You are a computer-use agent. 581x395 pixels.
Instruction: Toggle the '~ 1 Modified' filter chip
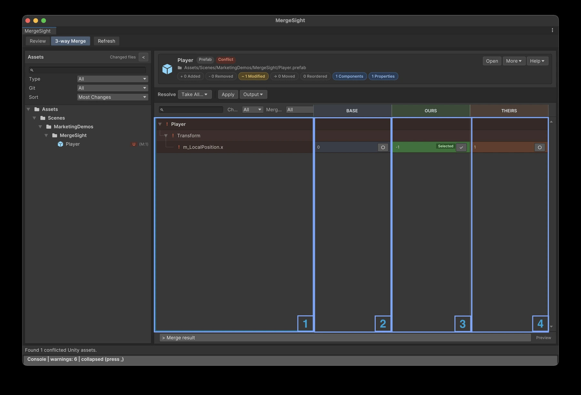click(x=253, y=76)
